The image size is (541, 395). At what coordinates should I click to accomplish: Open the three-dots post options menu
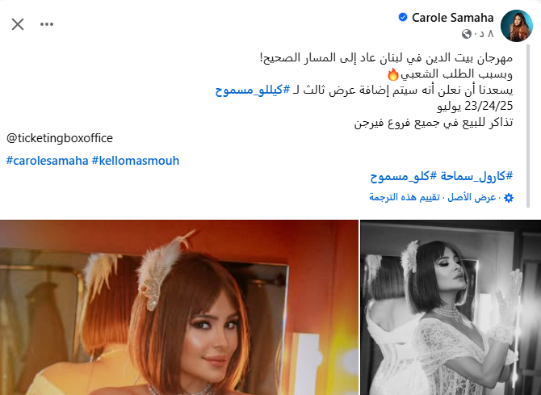pos(47,24)
